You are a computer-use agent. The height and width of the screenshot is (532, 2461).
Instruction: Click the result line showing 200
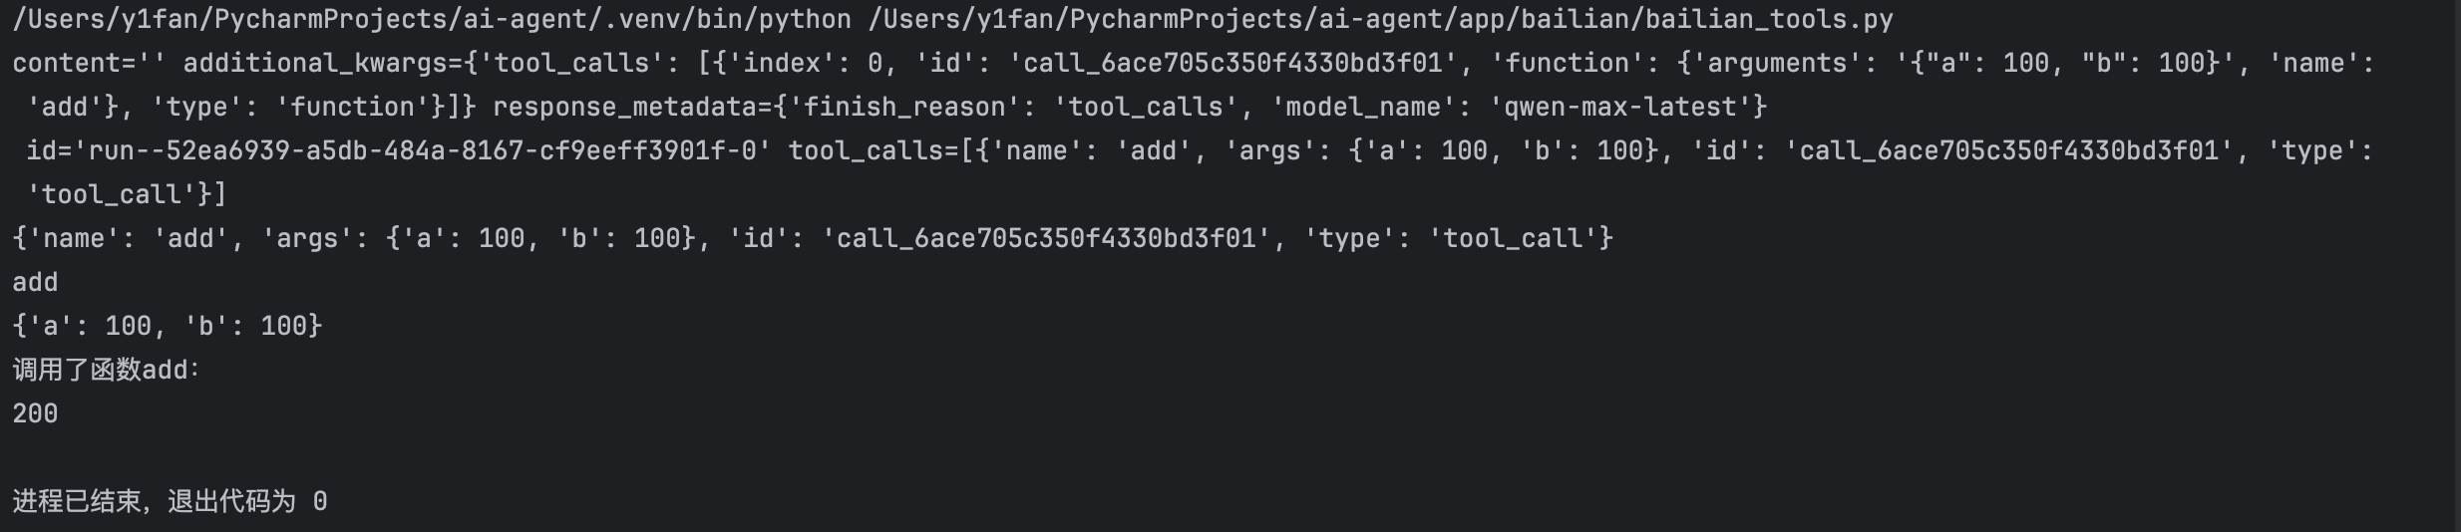click(x=35, y=413)
